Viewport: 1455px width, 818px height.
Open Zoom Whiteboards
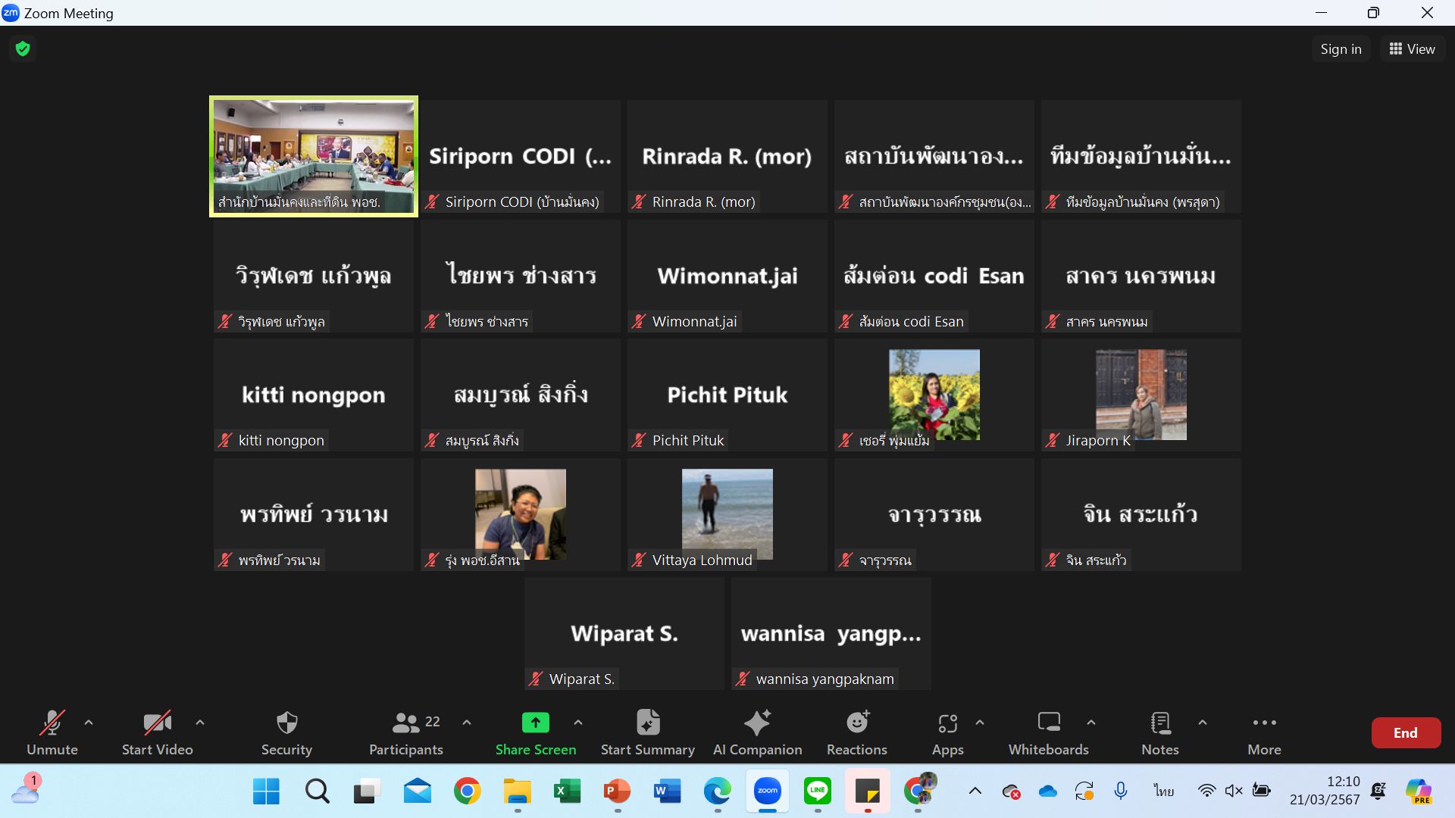[1049, 732]
